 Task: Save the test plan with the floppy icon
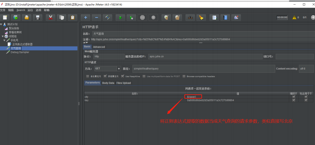[37, 18]
